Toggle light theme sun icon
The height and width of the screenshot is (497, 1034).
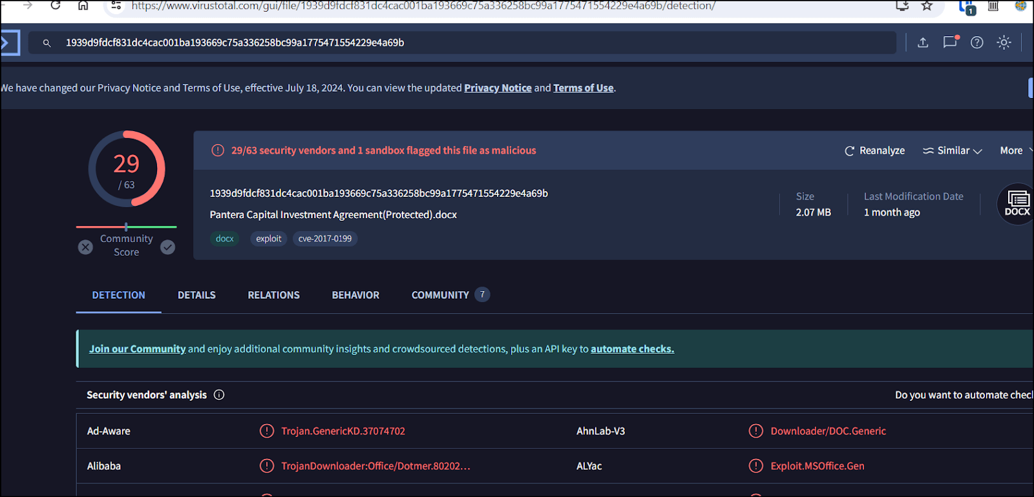click(x=1004, y=43)
